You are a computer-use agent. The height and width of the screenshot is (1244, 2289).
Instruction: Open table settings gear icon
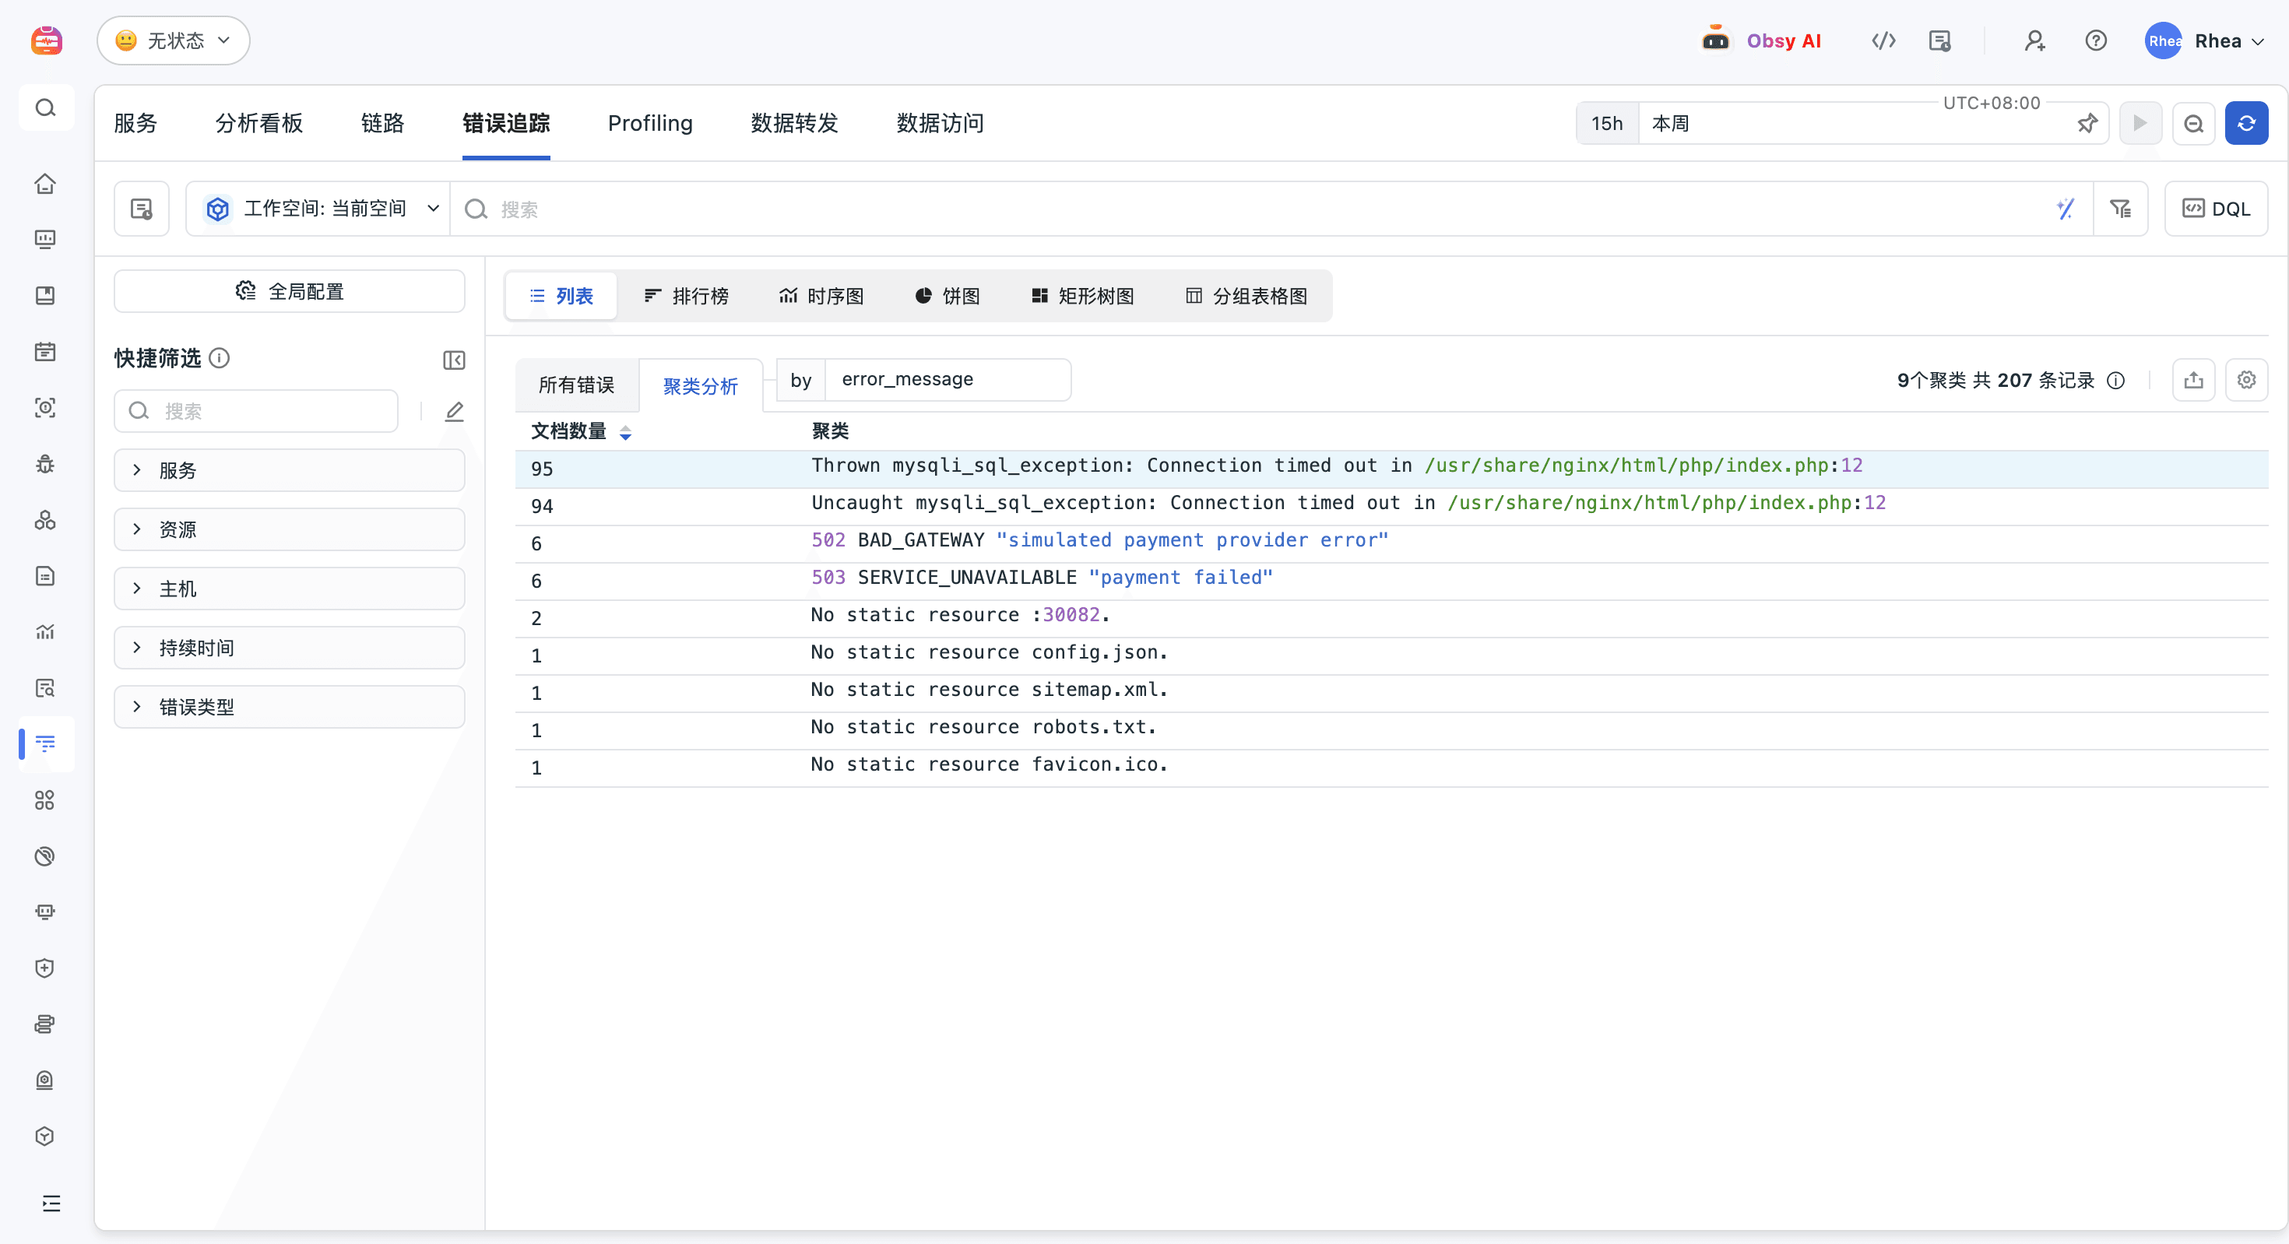coord(2246,381)
